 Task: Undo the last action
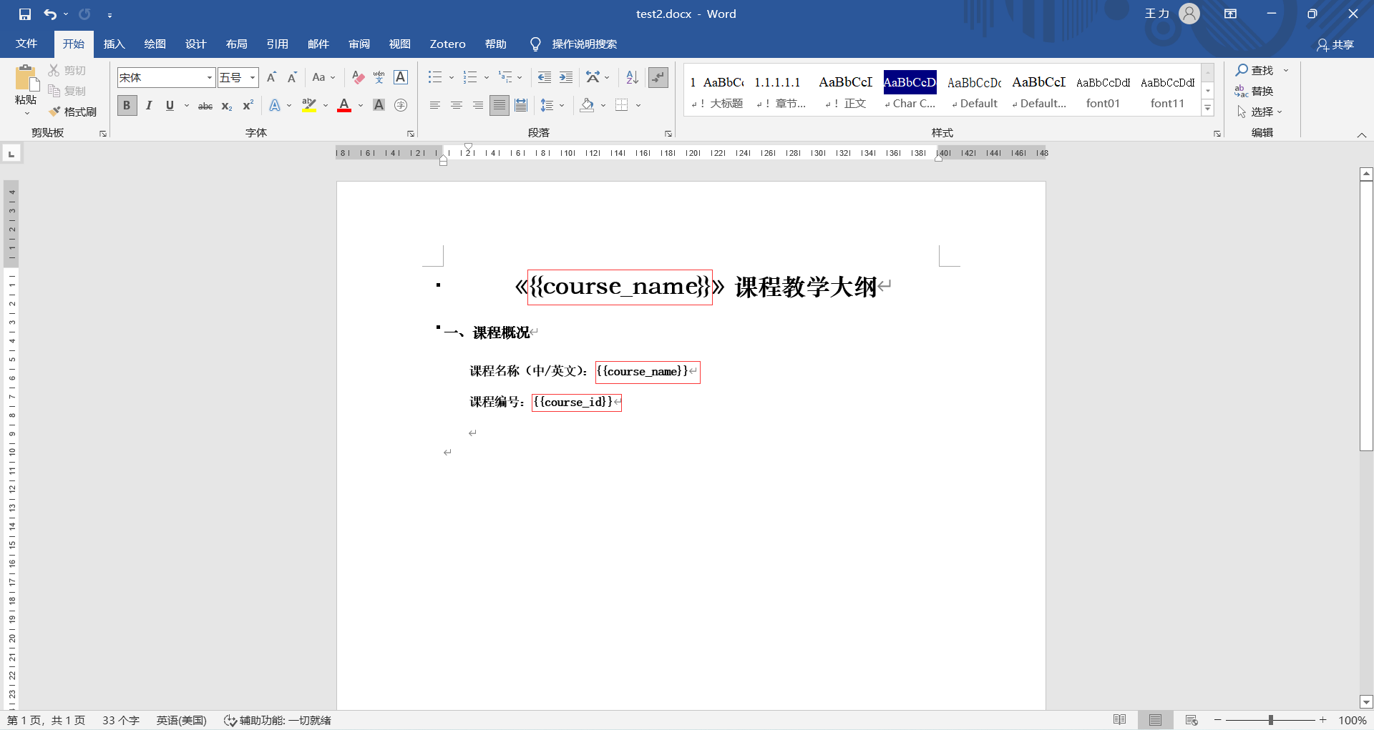pyautogui.click(x=50, y=14)
